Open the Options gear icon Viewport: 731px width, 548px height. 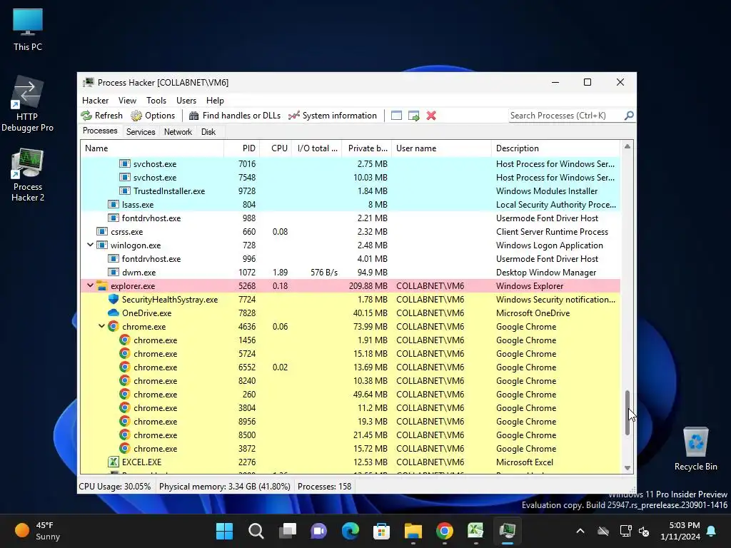tap(136, 116)
